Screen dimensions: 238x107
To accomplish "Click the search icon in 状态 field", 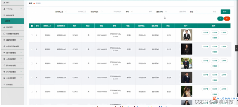I will [197, 11].
